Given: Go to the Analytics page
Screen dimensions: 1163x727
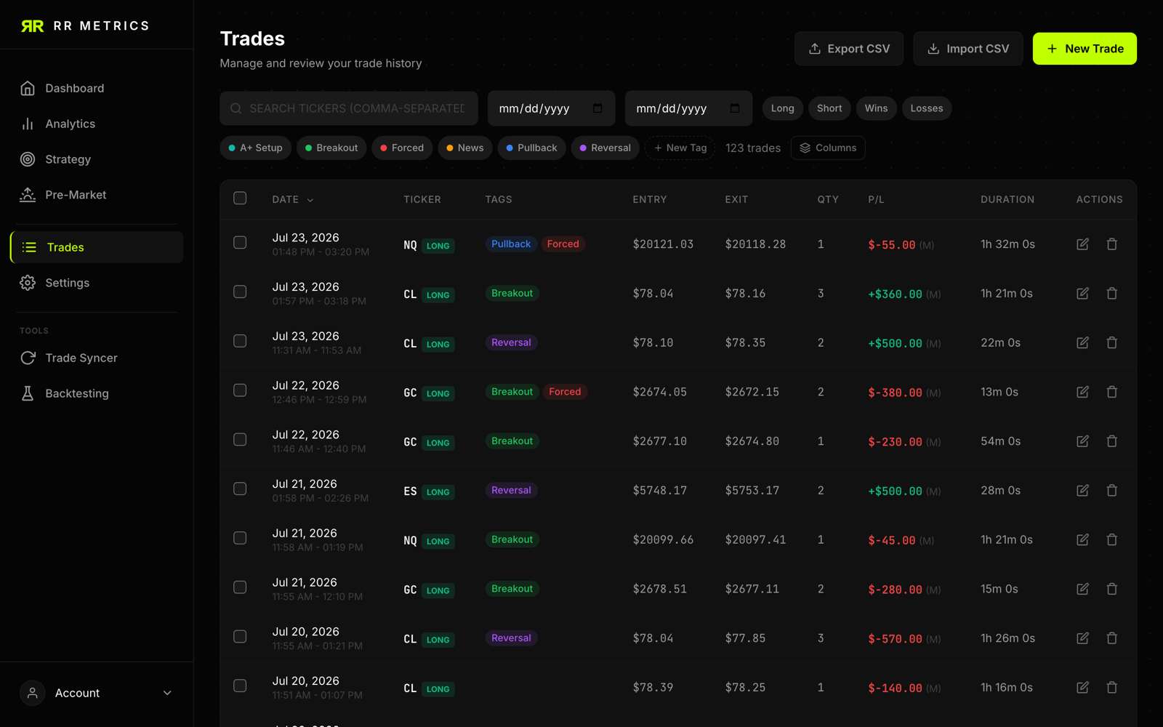Looking at the screenshot, I should tap(97, 124).
